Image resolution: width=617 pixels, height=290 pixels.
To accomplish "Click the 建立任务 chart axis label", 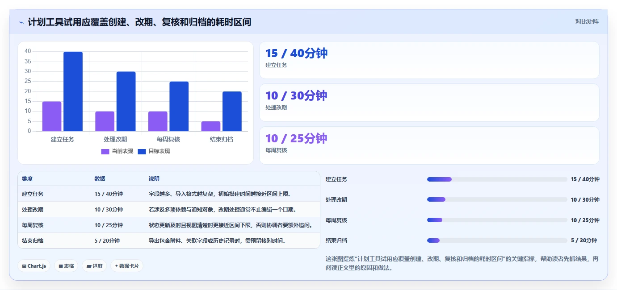I will tap(63, 139).
